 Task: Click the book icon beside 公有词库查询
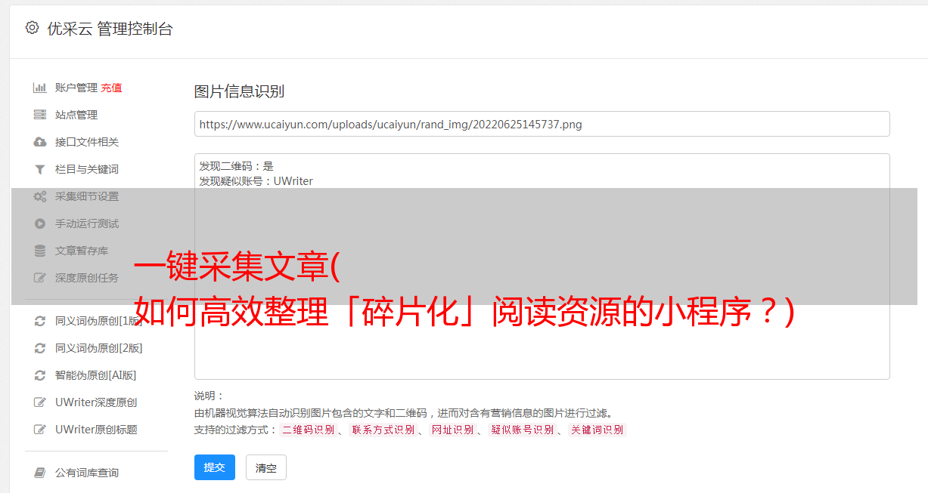tap(40, 473)
